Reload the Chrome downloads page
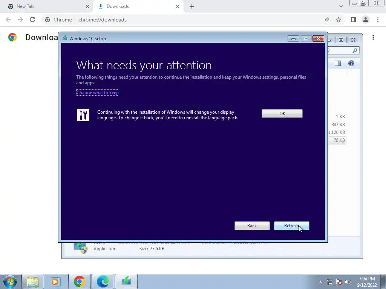 [x=32, y=20]
